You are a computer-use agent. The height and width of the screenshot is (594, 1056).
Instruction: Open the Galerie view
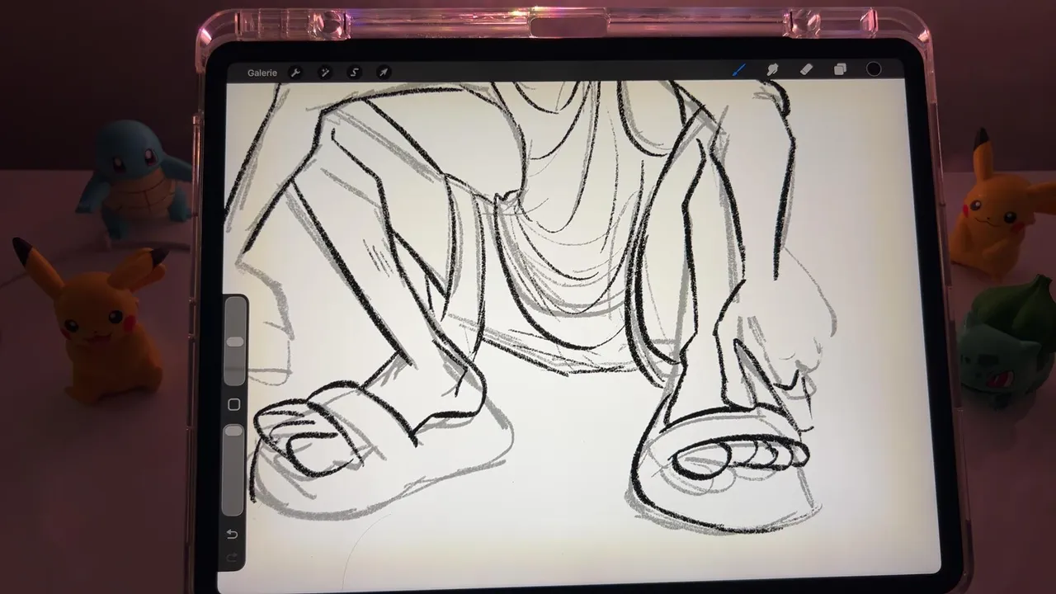262,73
